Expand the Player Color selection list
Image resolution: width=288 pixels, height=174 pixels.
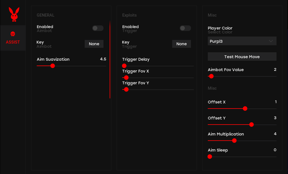click(x=242, y=41)
